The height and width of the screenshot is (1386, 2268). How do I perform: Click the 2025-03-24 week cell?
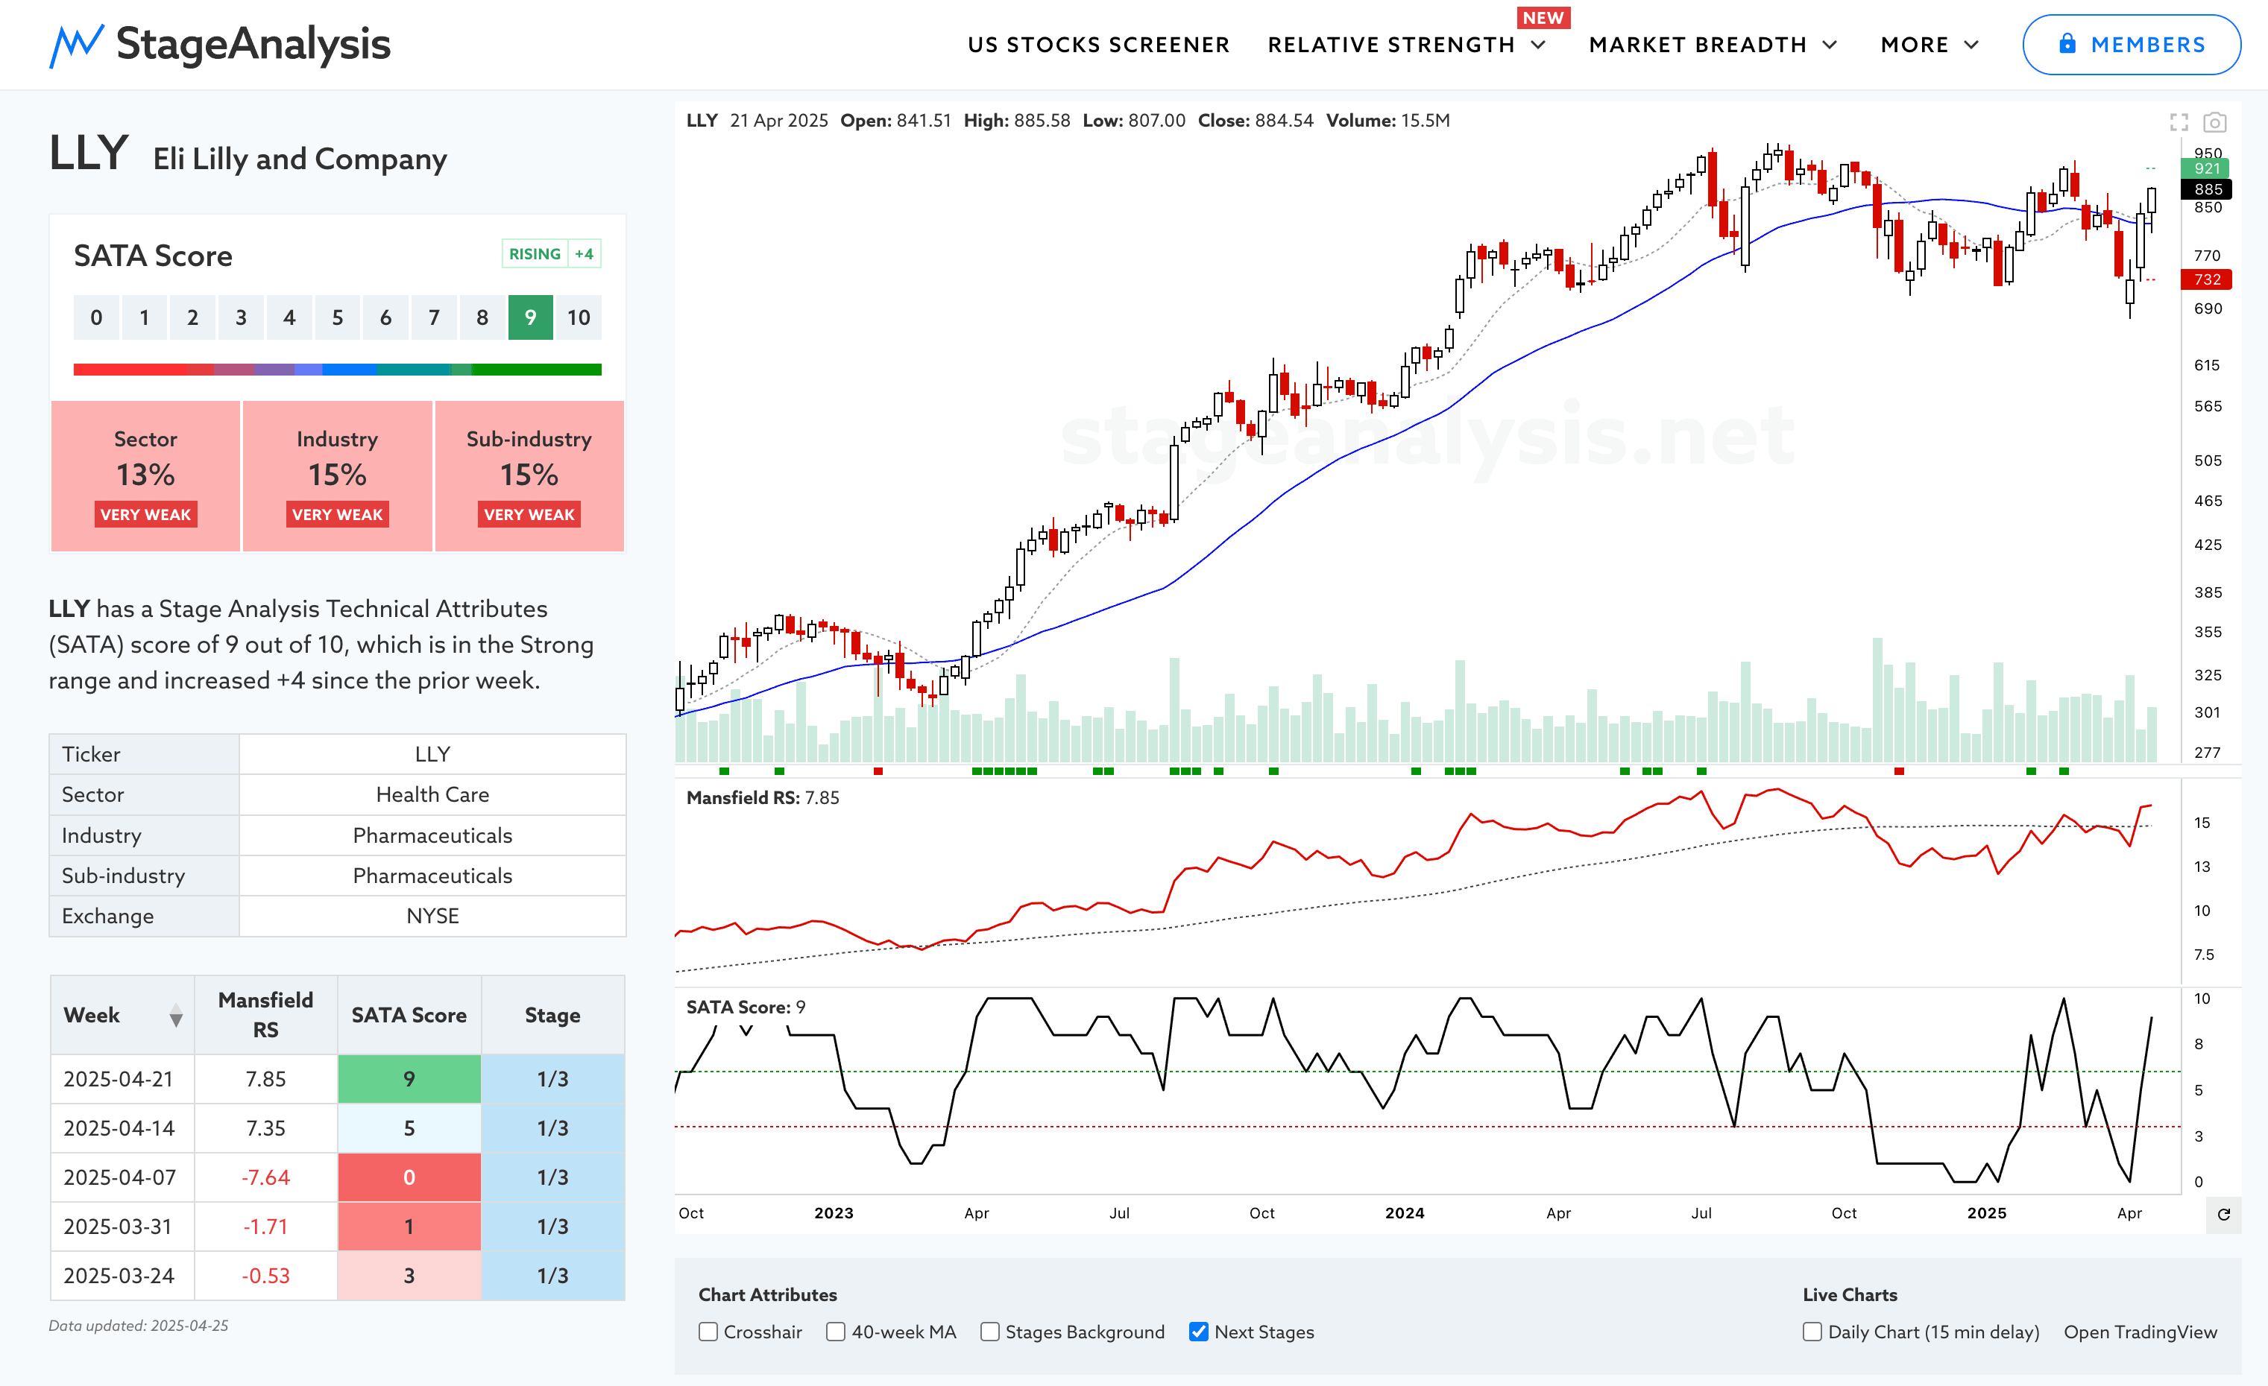[122, 1276]
